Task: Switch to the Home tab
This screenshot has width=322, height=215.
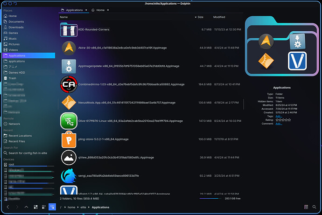Action: 100,10
